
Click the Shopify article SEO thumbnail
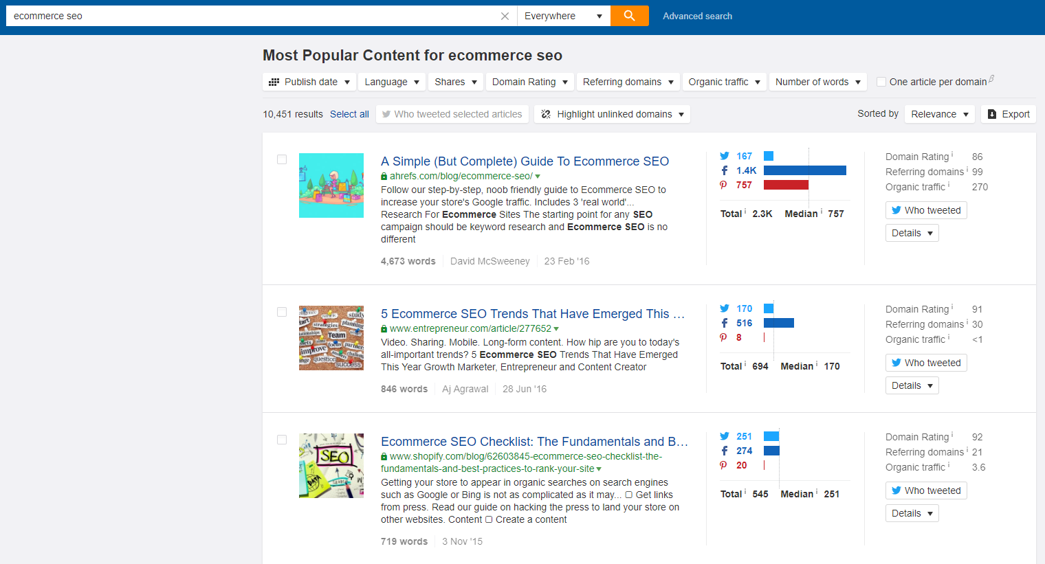pyautogui.click(x=331, y=466)
